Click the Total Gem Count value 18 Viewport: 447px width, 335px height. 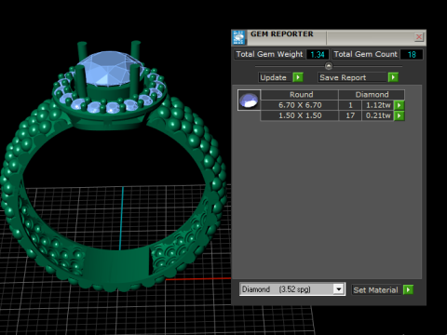(412, 55)
